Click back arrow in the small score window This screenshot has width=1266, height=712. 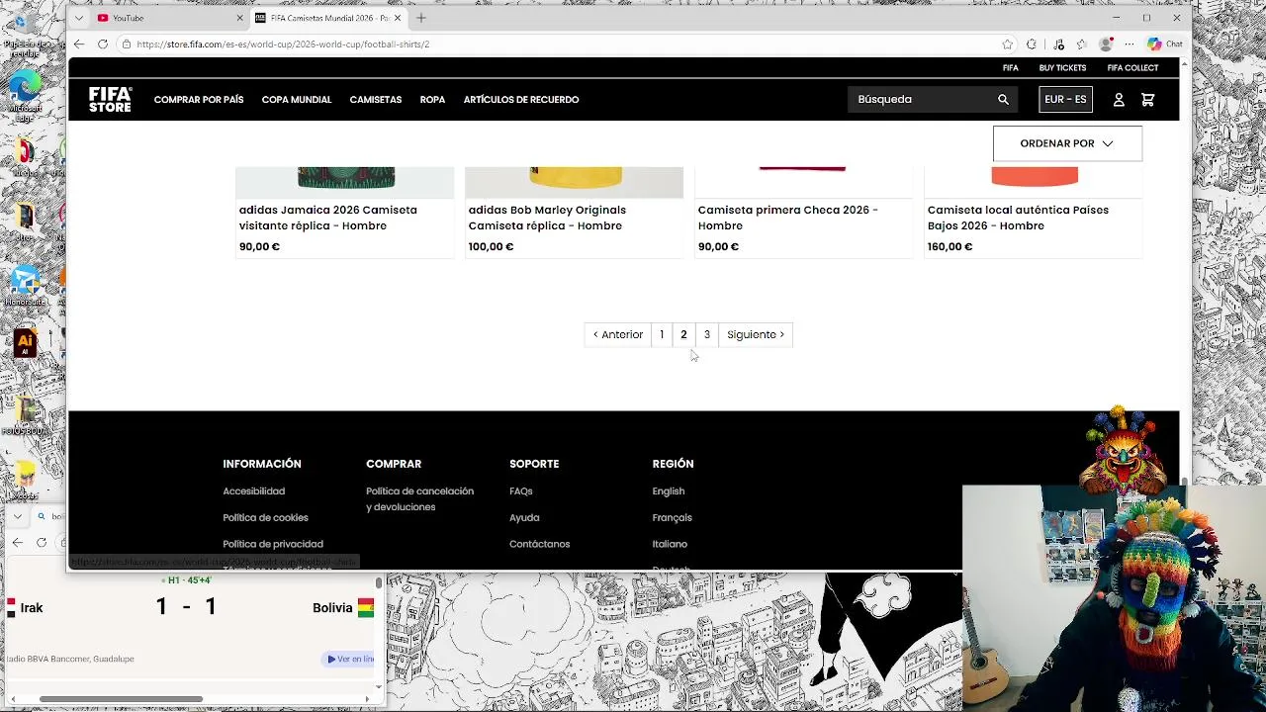[18, 542]
